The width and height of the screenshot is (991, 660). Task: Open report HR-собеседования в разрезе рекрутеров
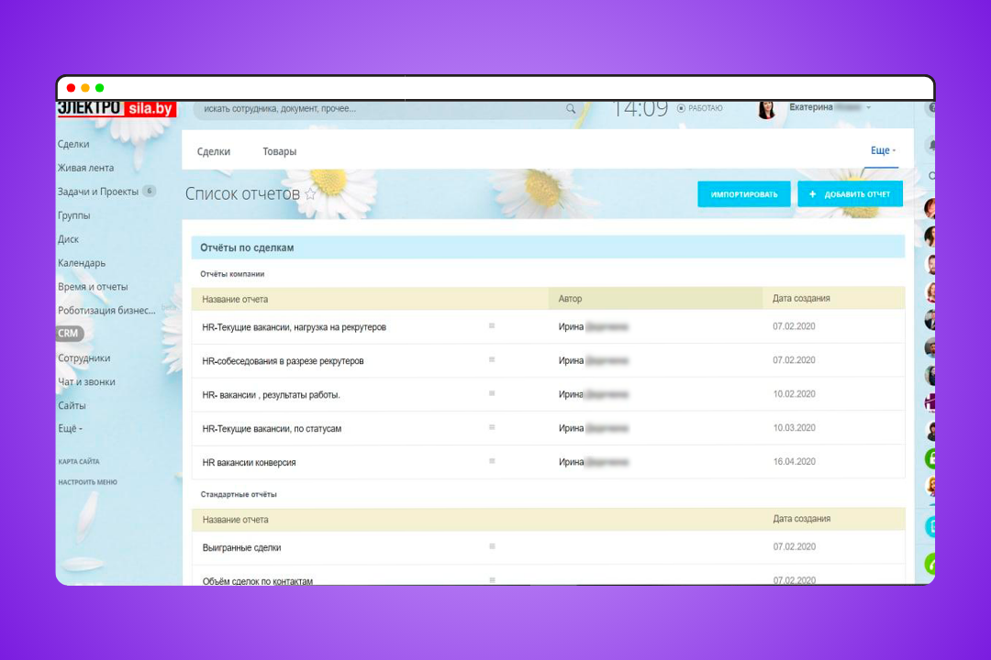click(x=283, y=361)
